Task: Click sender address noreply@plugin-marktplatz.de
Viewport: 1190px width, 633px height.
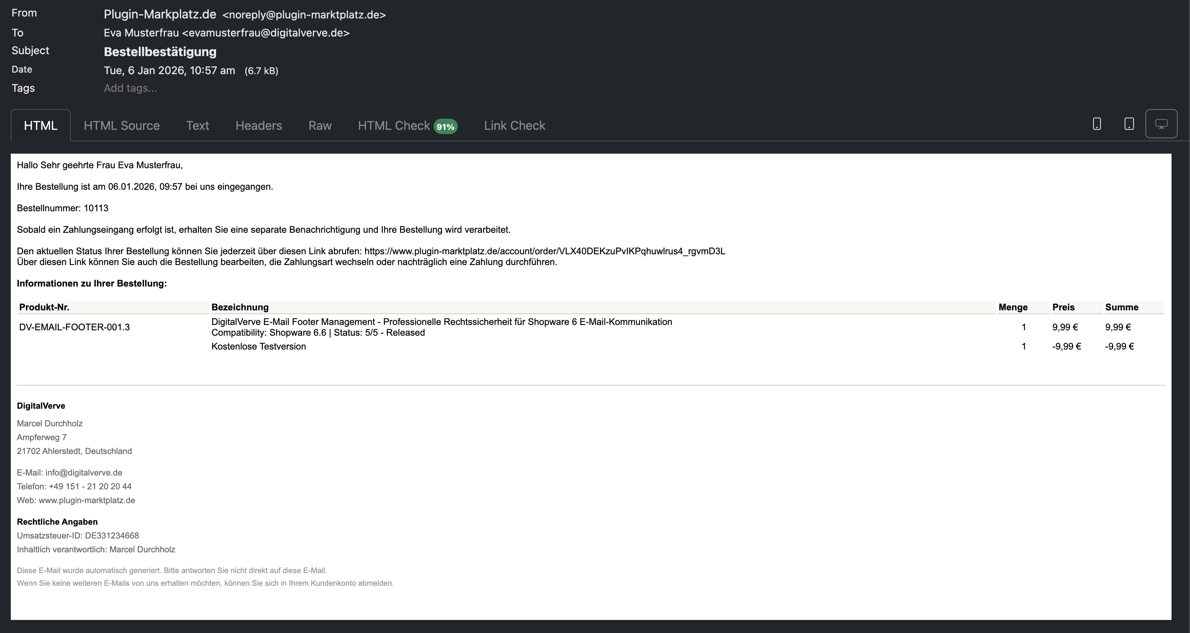Action: pos(304,15)
